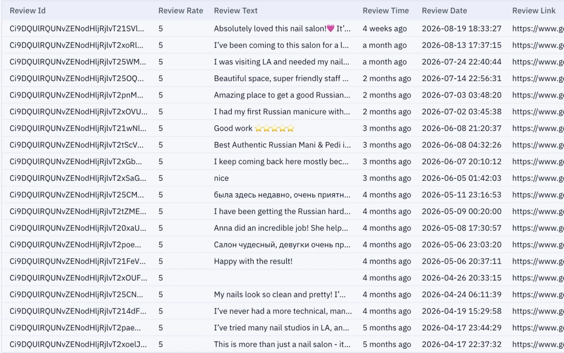Click the 'nice' review text cell
This screenshot has width=564, height=353.
tap(221, 178)
